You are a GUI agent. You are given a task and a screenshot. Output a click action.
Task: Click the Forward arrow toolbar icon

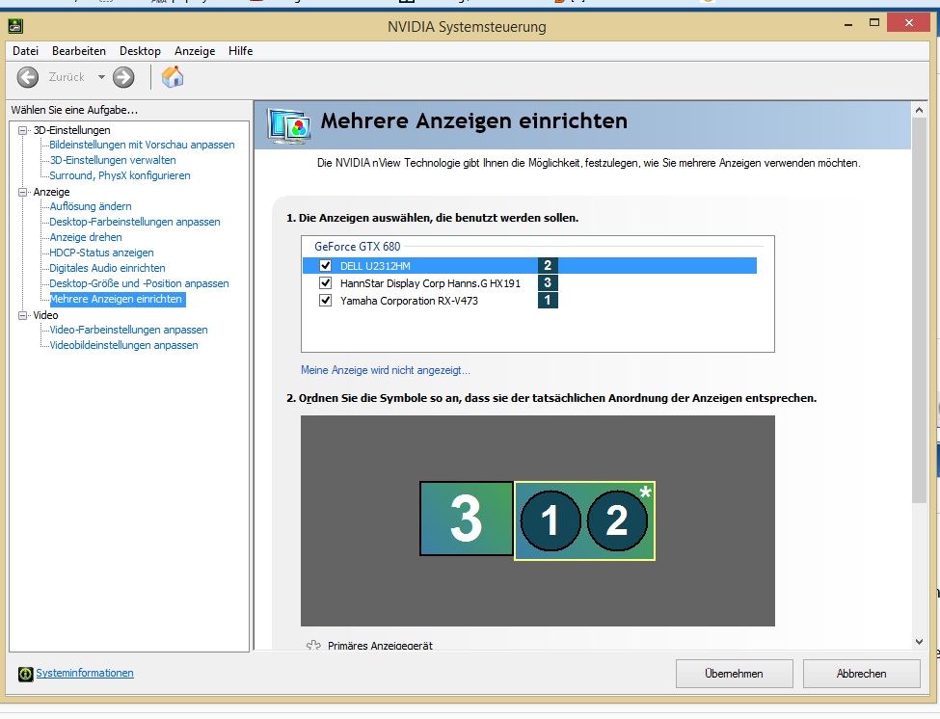123,77
